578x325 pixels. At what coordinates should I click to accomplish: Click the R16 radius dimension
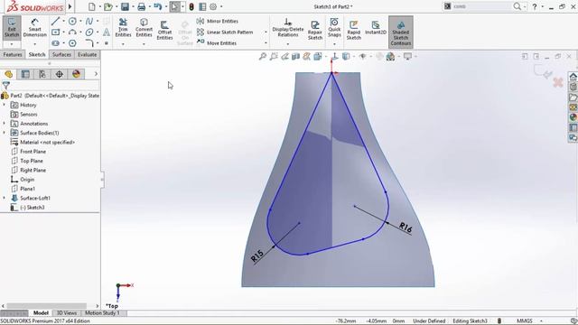(x=406, y=227)
